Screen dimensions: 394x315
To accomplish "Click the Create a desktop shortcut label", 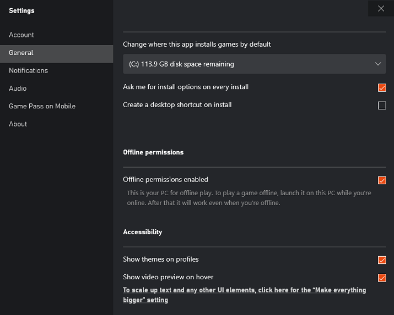I will tap(177, 105).
